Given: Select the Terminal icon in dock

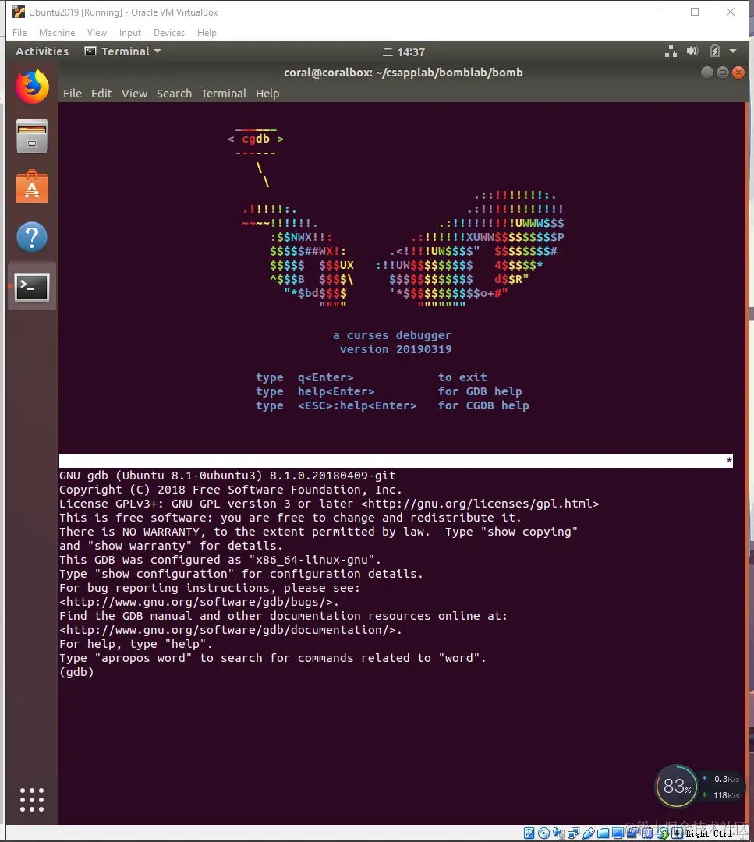Looking at the screenshot, I should [x=32, y=287].
